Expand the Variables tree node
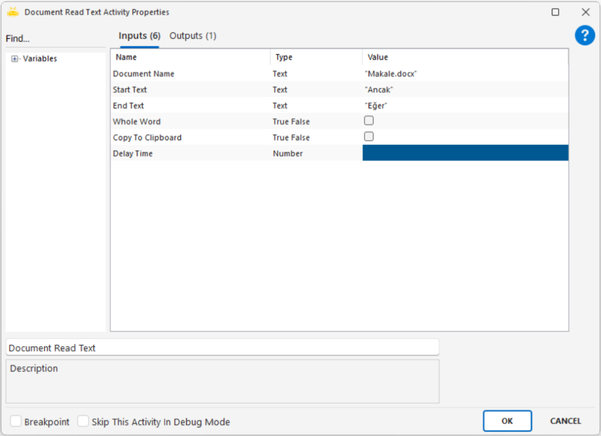 coord(15,59)
